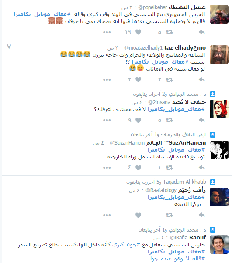
Task: Click the followers icon above Taqadum Al-khatib
Action: 212,182
